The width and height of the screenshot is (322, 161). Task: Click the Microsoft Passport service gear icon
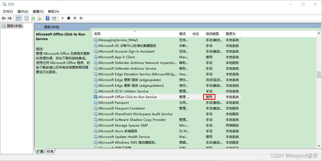[95, 103]
